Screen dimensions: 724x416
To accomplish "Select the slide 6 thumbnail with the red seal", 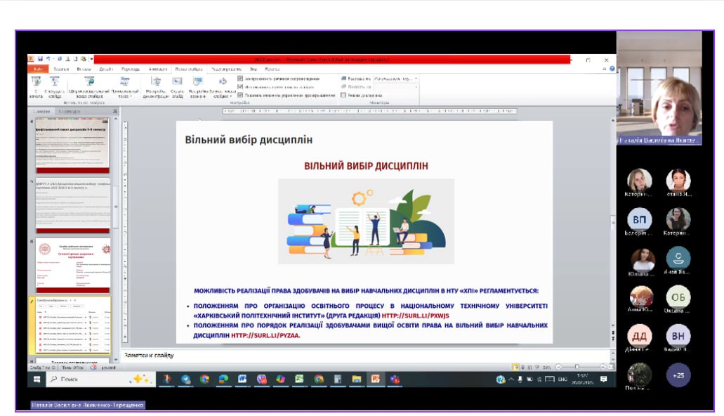I will pyautogui.click(x=73, y=266).
